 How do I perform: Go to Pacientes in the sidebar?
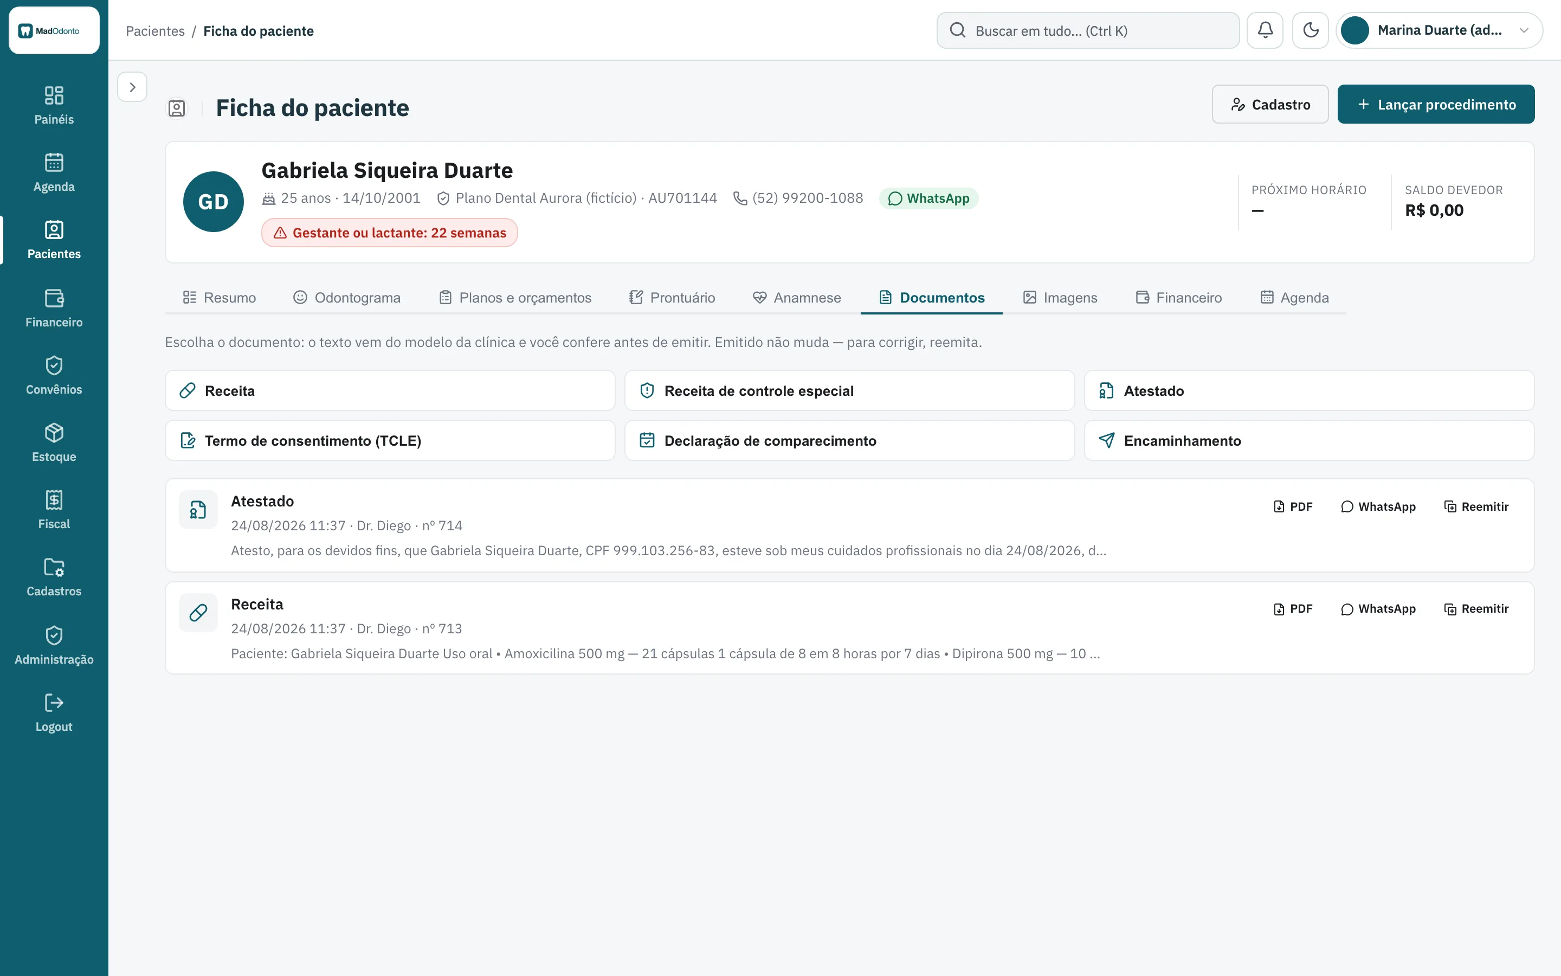54,240
